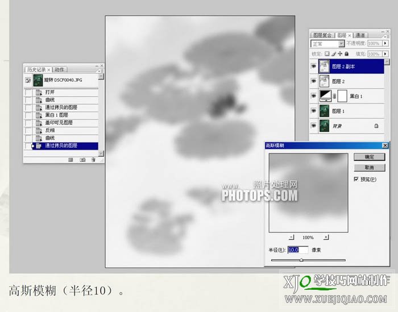Viewport: 398px width, 312px height.
Task: Select the 图层 2 副本 layer
Action: [351, 66]
